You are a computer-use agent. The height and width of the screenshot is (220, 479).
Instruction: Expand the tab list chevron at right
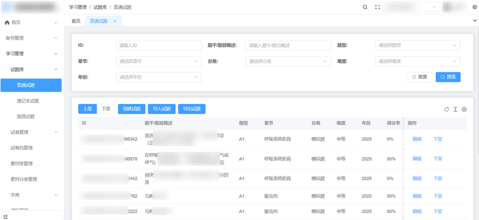[474, 21]
